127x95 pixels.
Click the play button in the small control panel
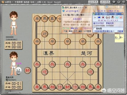[95, 17]
